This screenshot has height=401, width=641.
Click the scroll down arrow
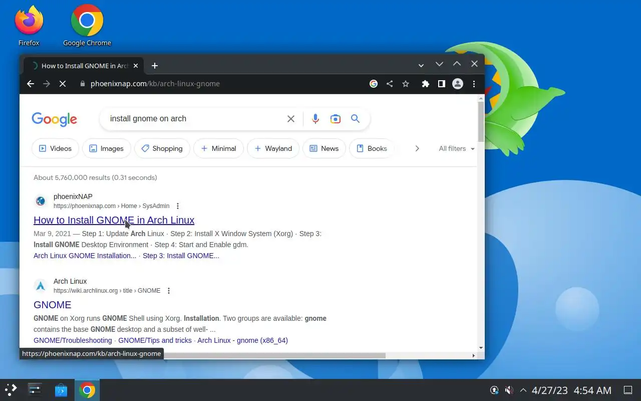point(481,348)
